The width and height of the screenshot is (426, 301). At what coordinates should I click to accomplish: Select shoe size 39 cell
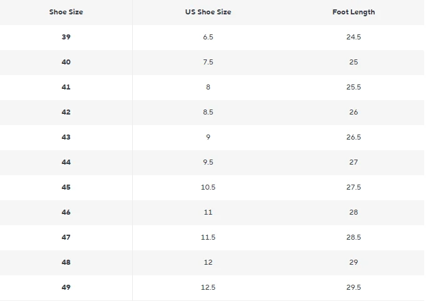66,38
